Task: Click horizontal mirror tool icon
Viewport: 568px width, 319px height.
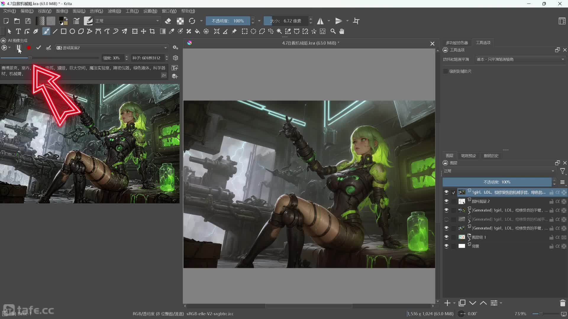Action: 320,21
